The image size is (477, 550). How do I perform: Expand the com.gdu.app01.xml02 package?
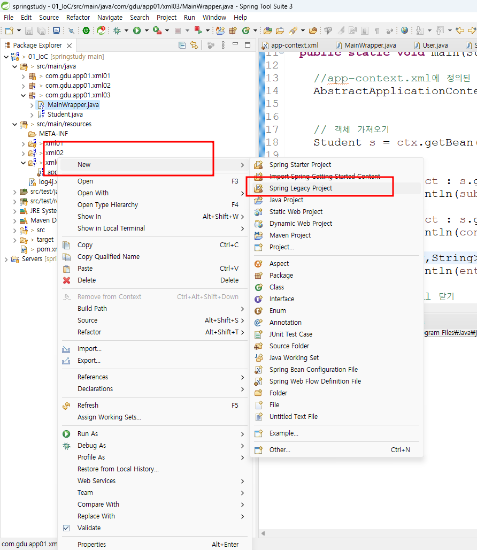(x=23, y=86)
